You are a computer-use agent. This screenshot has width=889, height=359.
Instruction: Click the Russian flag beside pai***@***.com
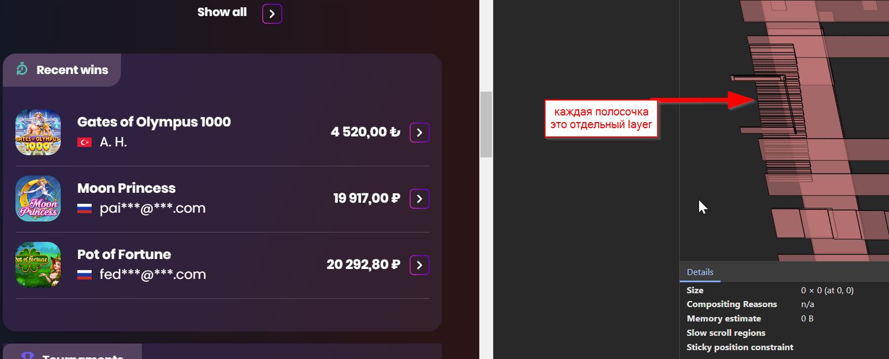(x=84, y=208)
